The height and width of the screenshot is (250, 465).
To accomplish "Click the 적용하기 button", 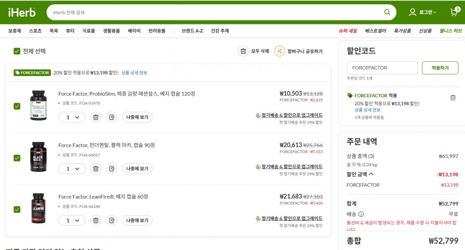I will tap(440, 68).
